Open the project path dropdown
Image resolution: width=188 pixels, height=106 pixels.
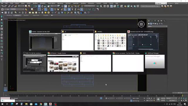pyautogui.click(x=150, y=6)
